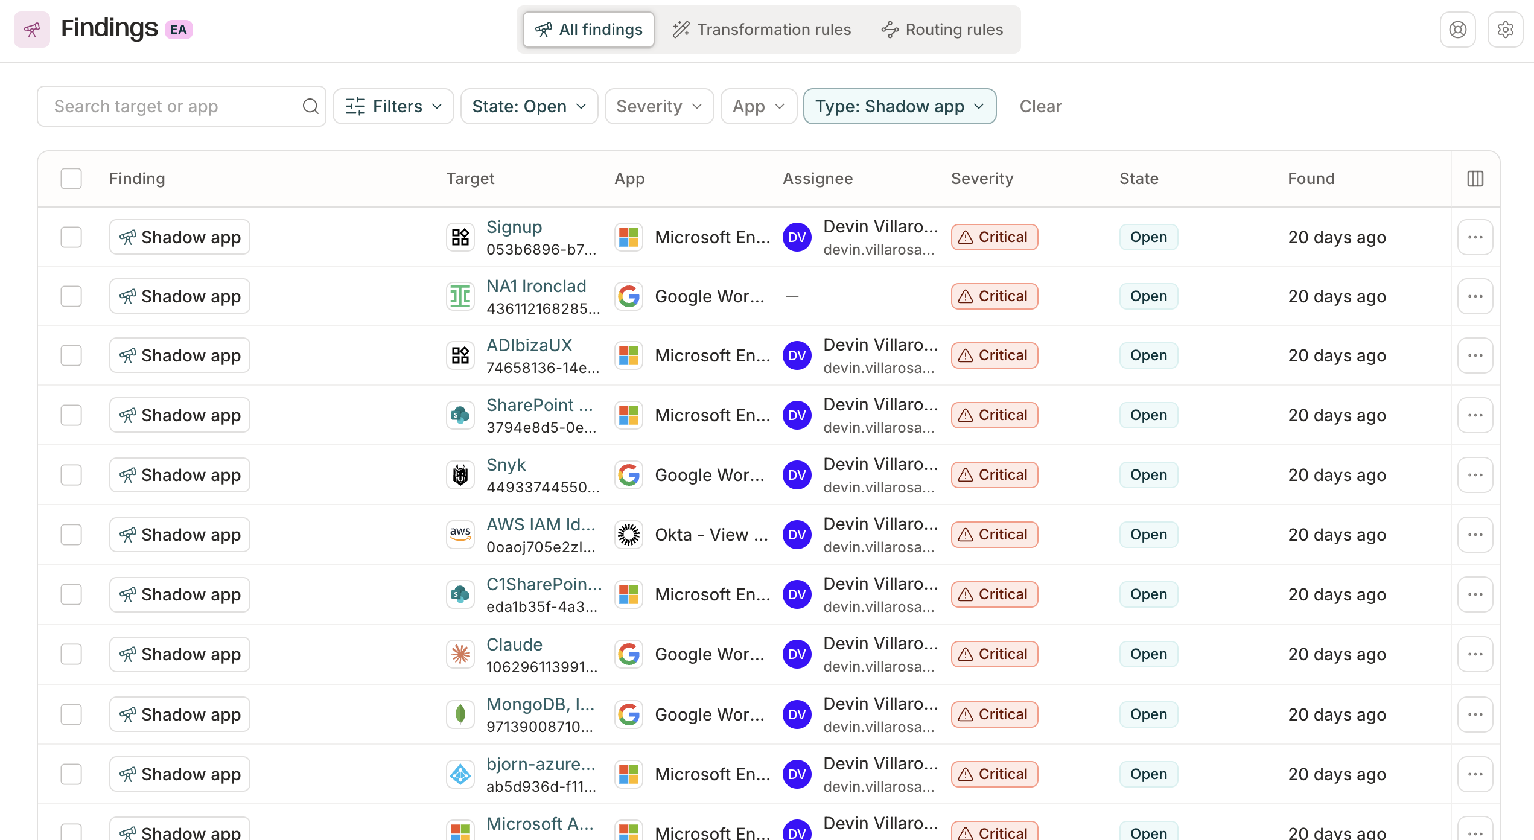Clear all applied filters
The height and width of the screenshot is (840, 1534).
click(x=1040, y=106)
